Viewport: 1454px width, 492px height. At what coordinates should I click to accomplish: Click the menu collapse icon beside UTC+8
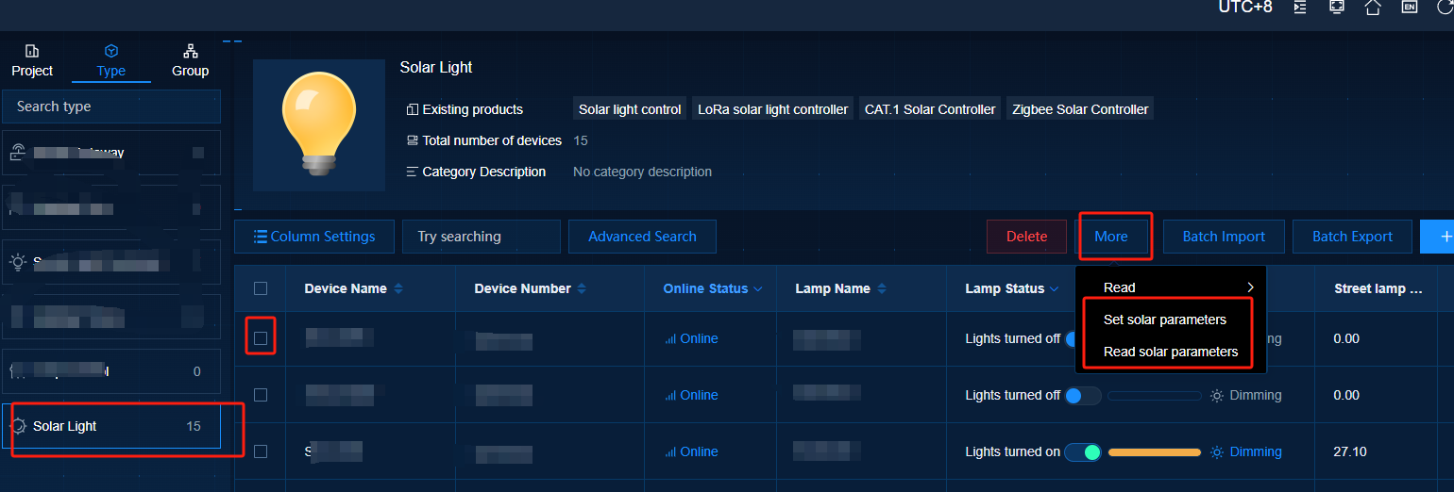point(1300,7)
